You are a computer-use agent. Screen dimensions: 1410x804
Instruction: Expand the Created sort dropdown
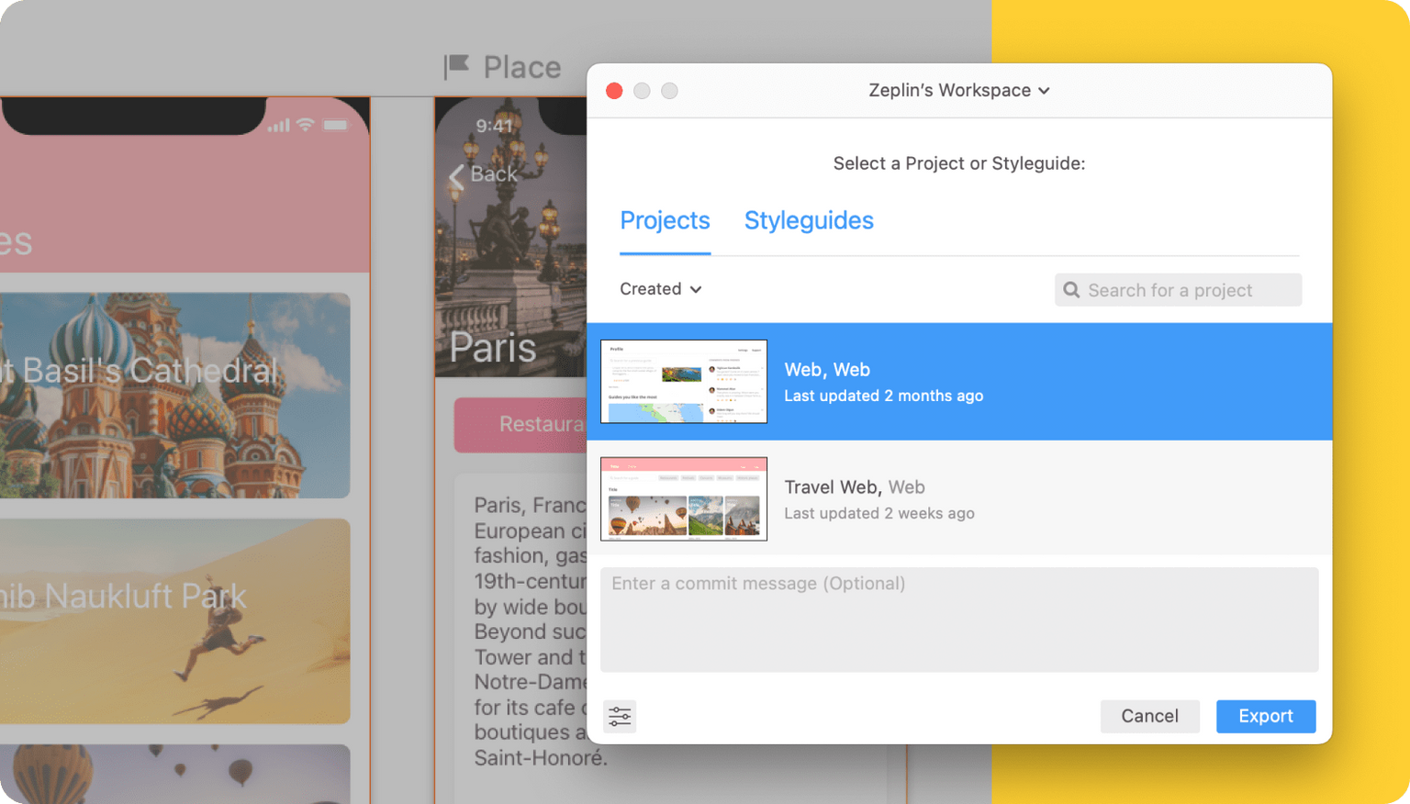tap(660, 289)
